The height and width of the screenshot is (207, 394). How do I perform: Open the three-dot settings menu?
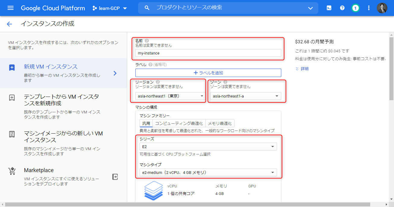coord(369,8)
